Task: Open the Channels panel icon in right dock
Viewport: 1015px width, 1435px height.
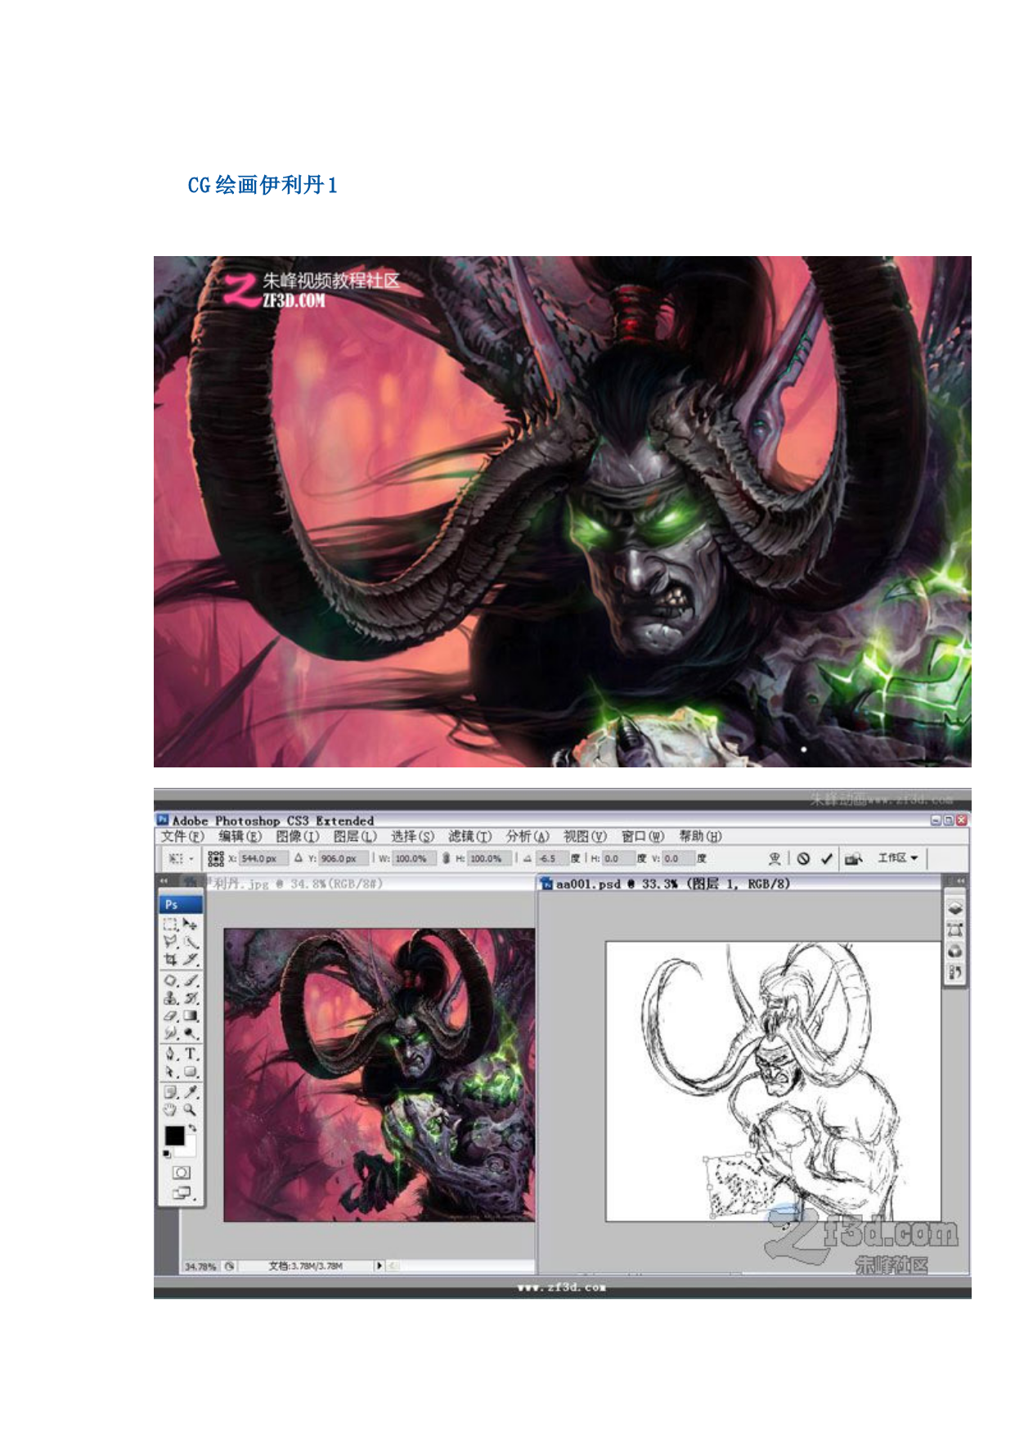Action: click(954, 951)
